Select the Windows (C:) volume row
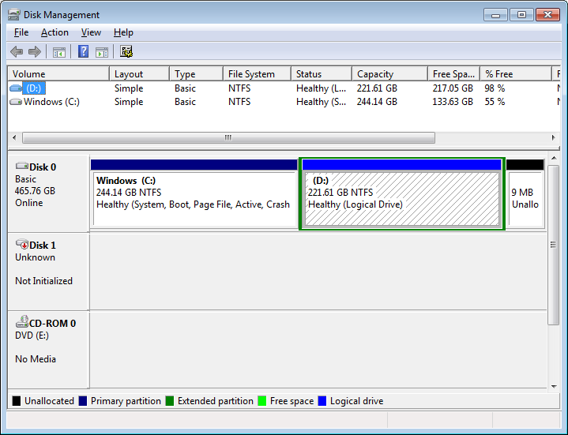Screen dimensions: 568x435 284,102
